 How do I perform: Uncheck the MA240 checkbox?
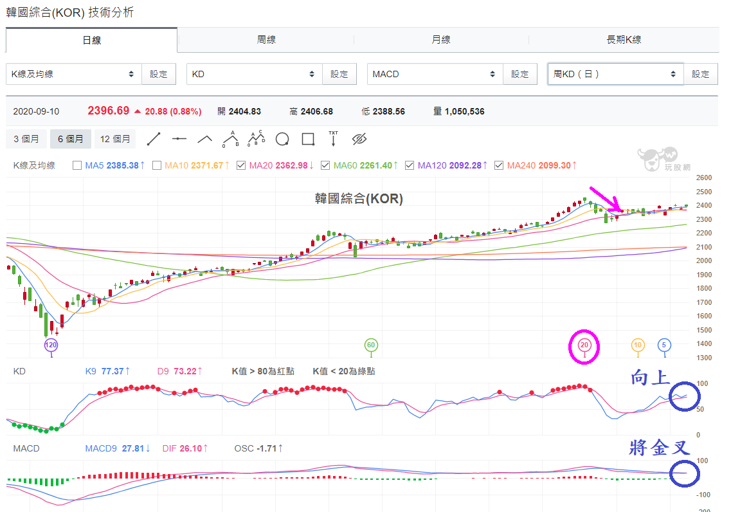coord(499,165)
